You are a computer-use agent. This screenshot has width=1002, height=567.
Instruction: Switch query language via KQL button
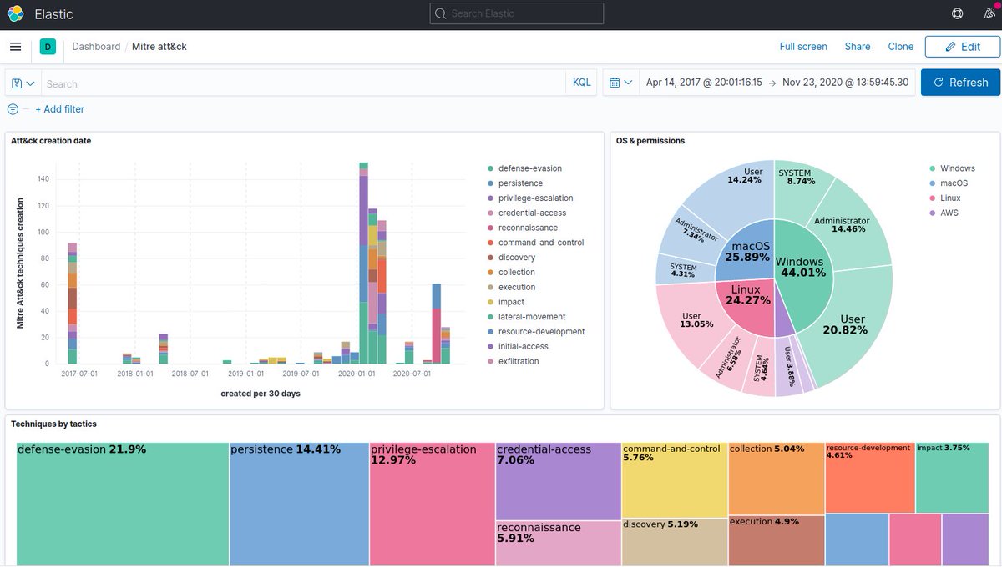coord(581,83)
